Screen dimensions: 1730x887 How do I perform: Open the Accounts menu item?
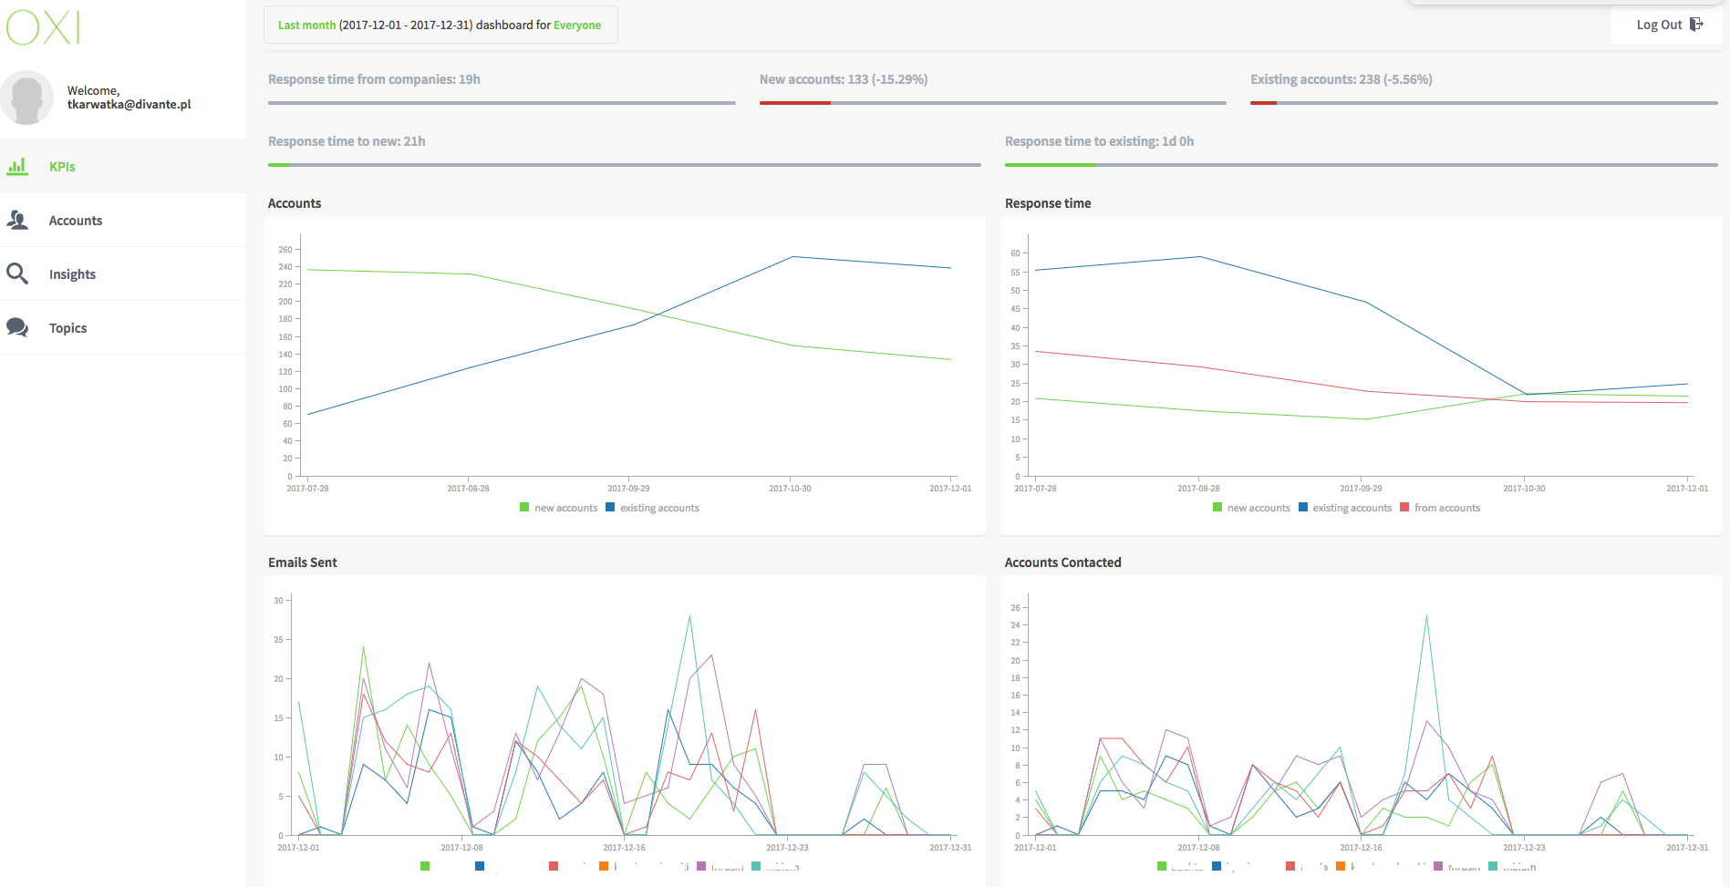[x=122, y=220]
